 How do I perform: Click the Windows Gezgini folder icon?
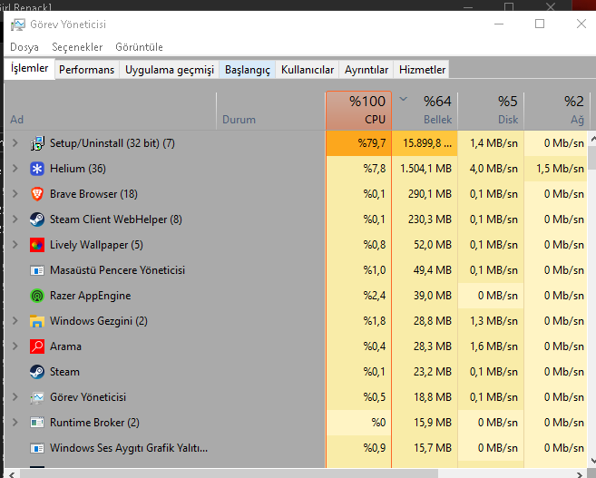click(37, 321)
